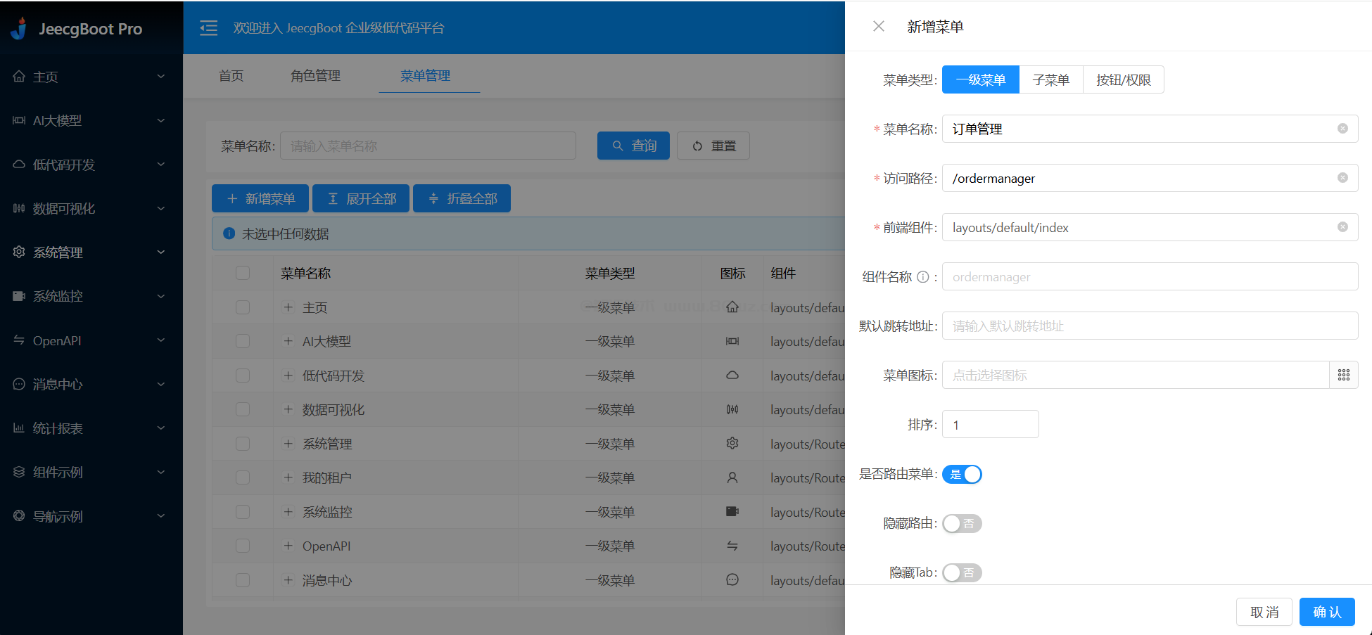Image resolution: width=1372 pixels, height=635 pixels.
Task: Enable the 隐藏路由 switch
Action: coord(962,523)
